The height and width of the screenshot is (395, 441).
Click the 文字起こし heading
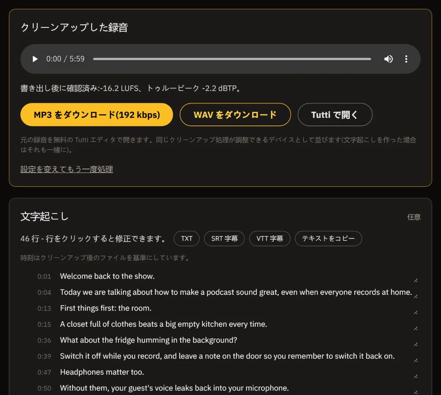44,217
